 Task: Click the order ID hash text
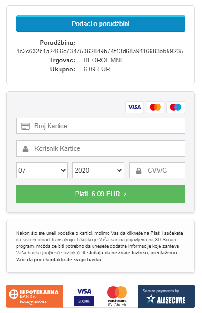[100, 52]
